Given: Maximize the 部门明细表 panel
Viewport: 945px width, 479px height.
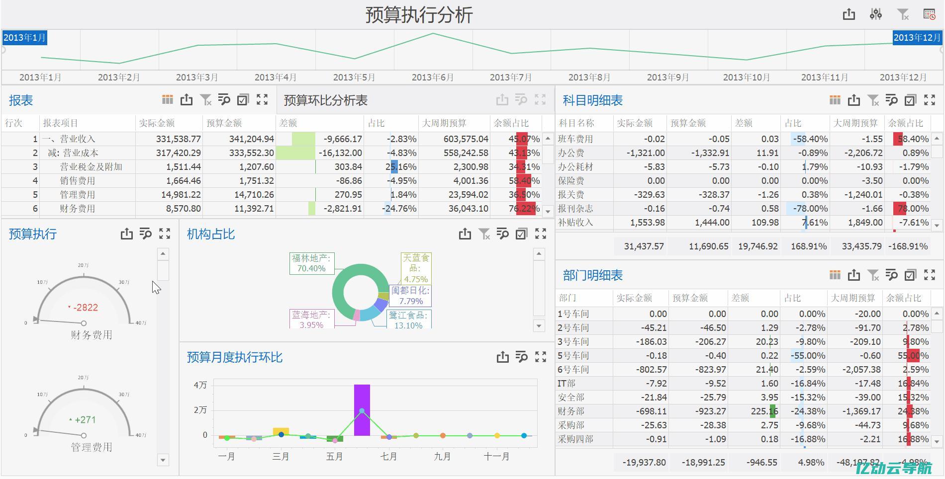Looking at the screenshot, I should [930, 275].
